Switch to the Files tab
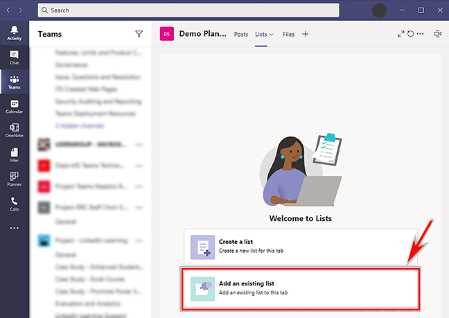Viewport: 449px width, 318px height. [288, 34]
